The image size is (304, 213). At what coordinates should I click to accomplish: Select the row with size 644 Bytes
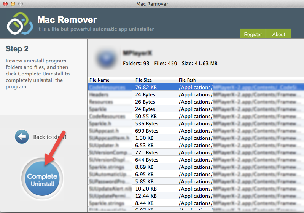[196, 160]
